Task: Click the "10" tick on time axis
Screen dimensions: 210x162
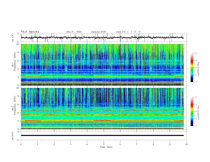Action: [x=186, y=144]
